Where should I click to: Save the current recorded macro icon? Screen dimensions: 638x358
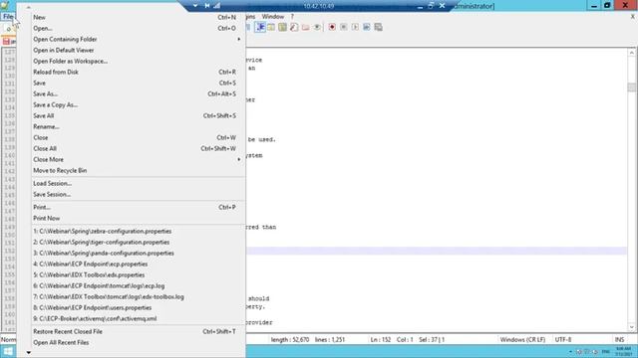click(379, 27)
